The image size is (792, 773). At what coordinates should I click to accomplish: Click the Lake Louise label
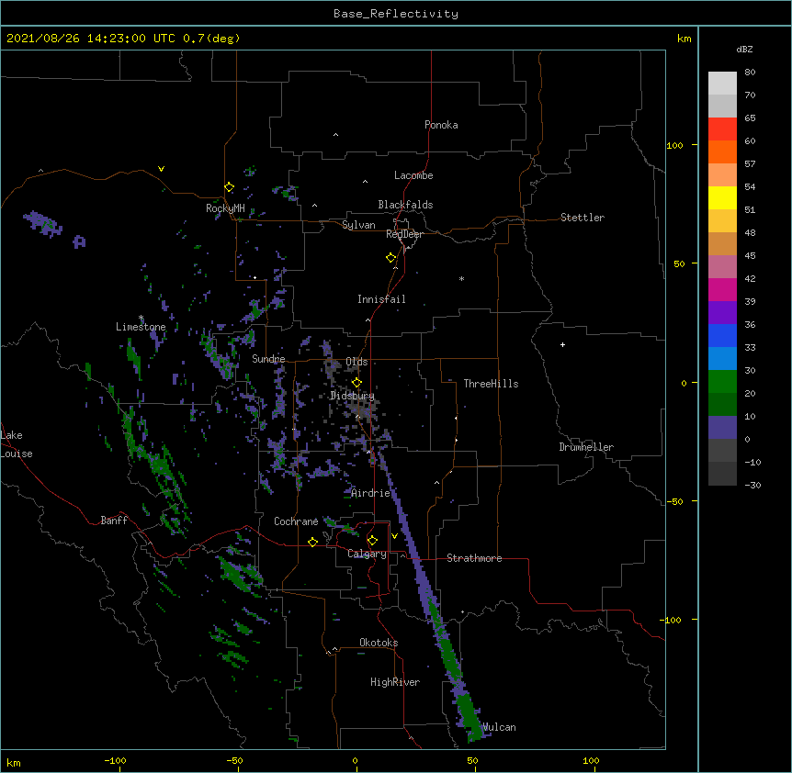click(17, 444)
